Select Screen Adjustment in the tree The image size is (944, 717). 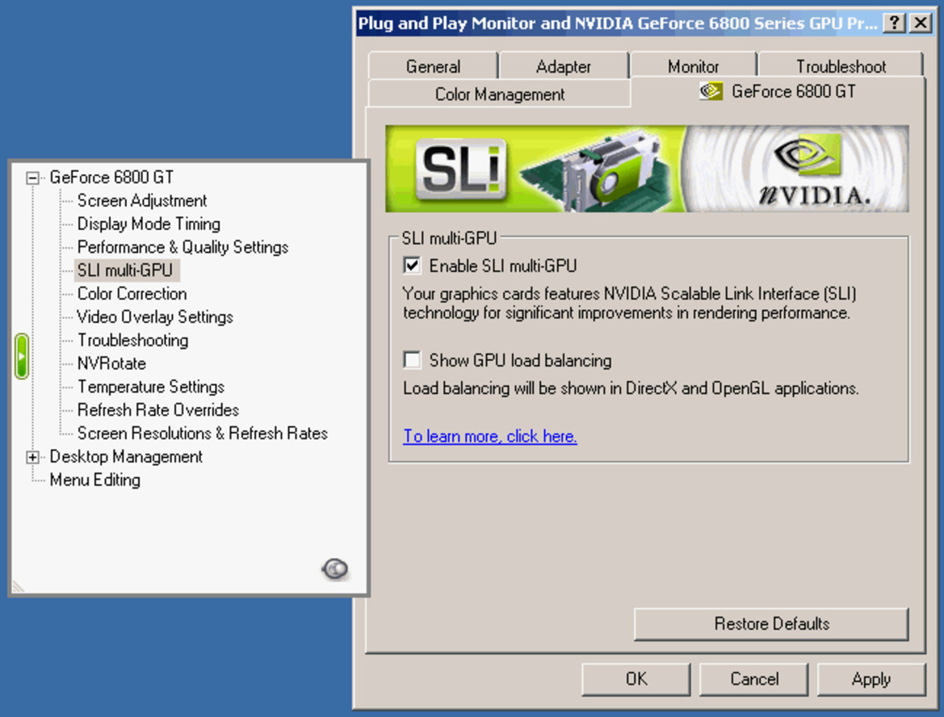point(142,200)
